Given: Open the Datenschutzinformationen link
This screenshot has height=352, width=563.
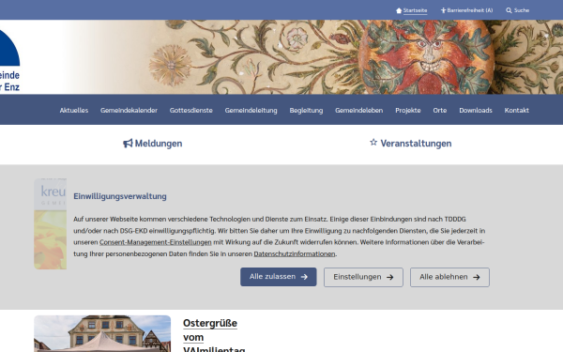Looking at the screenshot, I should [295, 254].
